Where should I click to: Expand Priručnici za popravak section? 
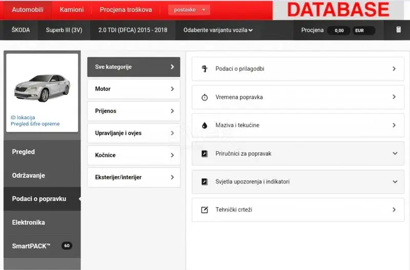395,153
